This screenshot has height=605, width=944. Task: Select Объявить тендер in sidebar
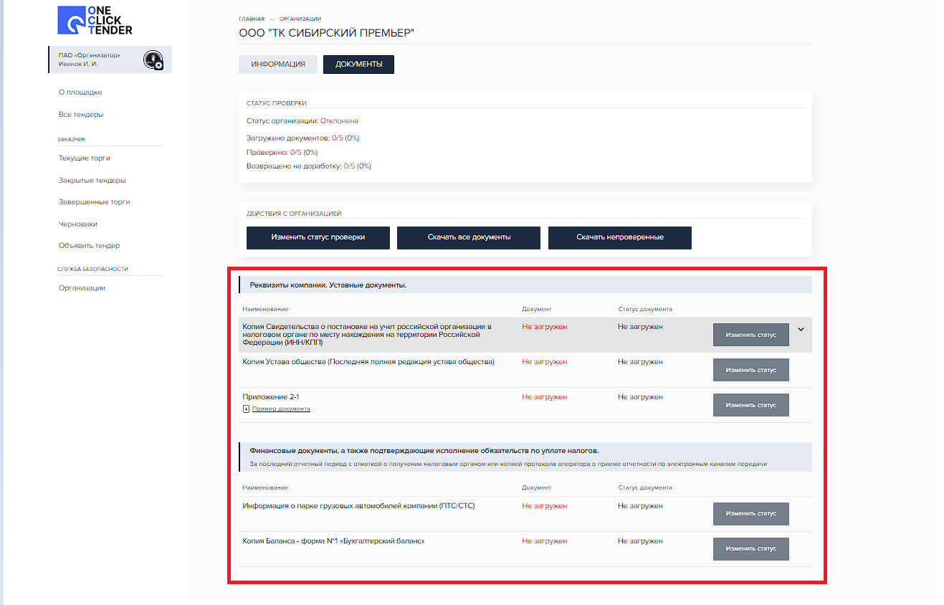click(x=89, y=246)
